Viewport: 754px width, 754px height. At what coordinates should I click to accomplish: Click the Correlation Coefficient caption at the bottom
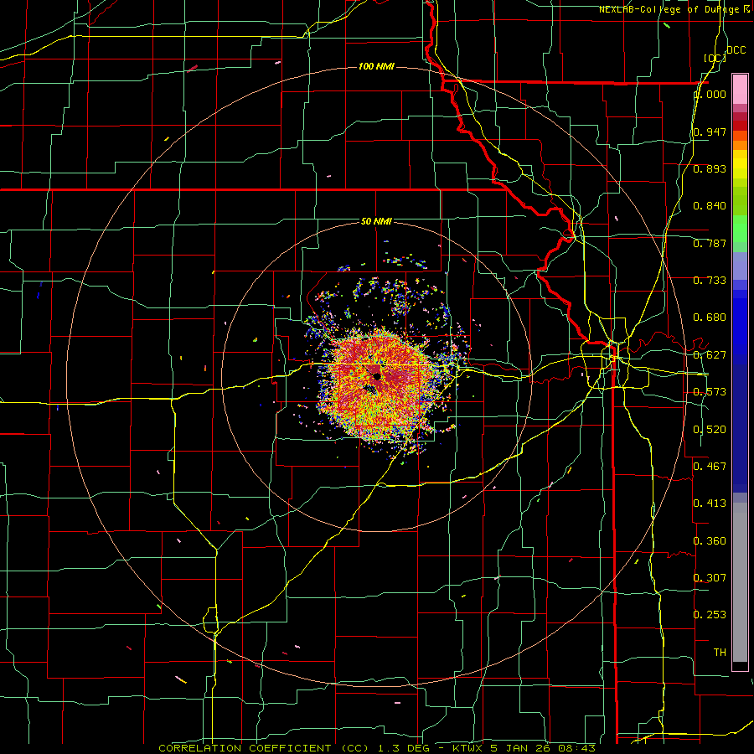coord(376,748)
